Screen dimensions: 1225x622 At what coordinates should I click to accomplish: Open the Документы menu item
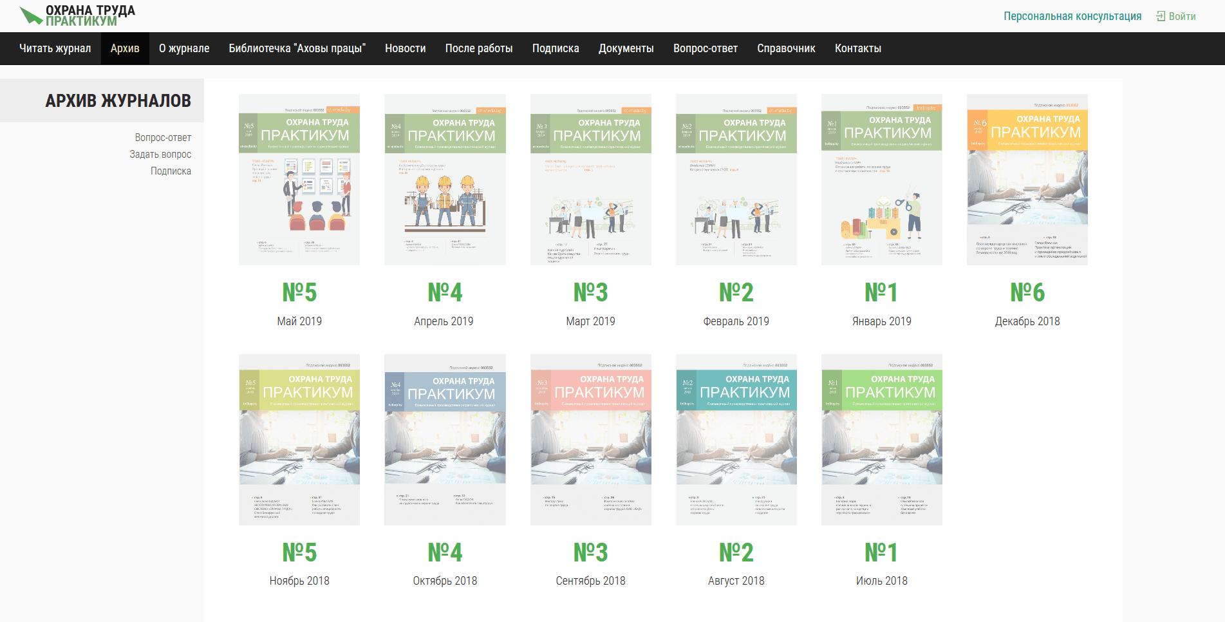[626, 48]
